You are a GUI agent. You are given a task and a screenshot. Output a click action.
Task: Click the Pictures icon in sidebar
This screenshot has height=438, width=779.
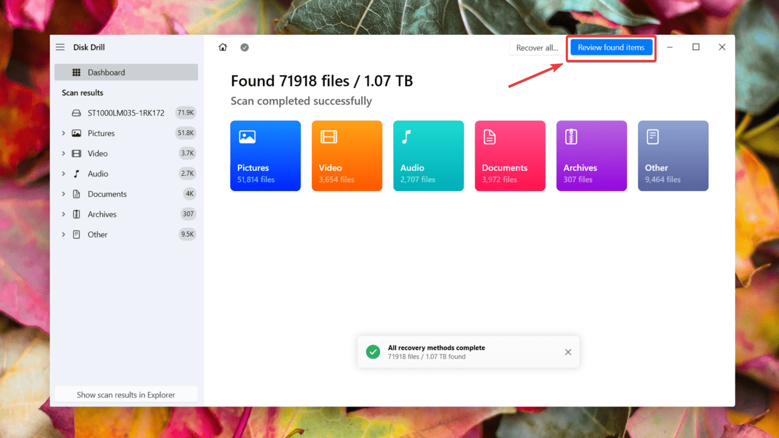point(77,133)
